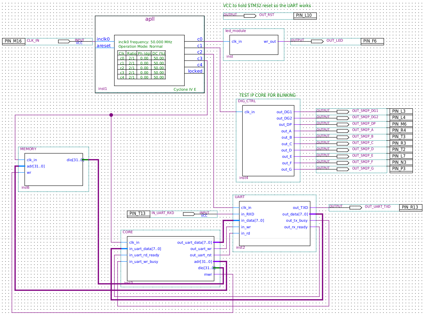Image resolution: width=424 pixels, height=315 pixels.
Task: Select the CORE block title
Action: coord(128,232)
